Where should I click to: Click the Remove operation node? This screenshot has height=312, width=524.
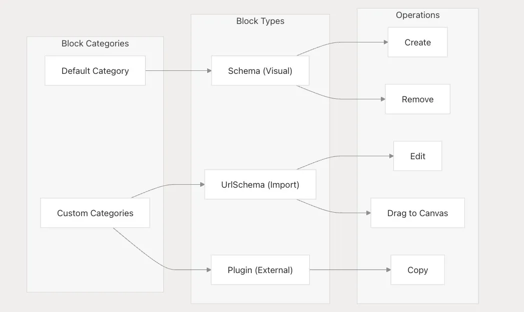click(417, 99)
